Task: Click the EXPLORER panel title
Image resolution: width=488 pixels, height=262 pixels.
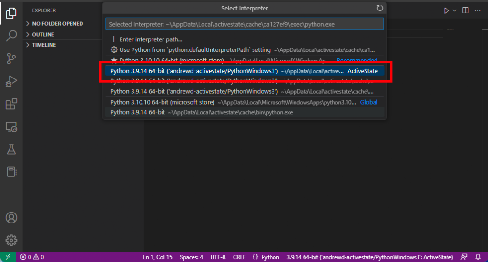Action: tap(44, 10)
